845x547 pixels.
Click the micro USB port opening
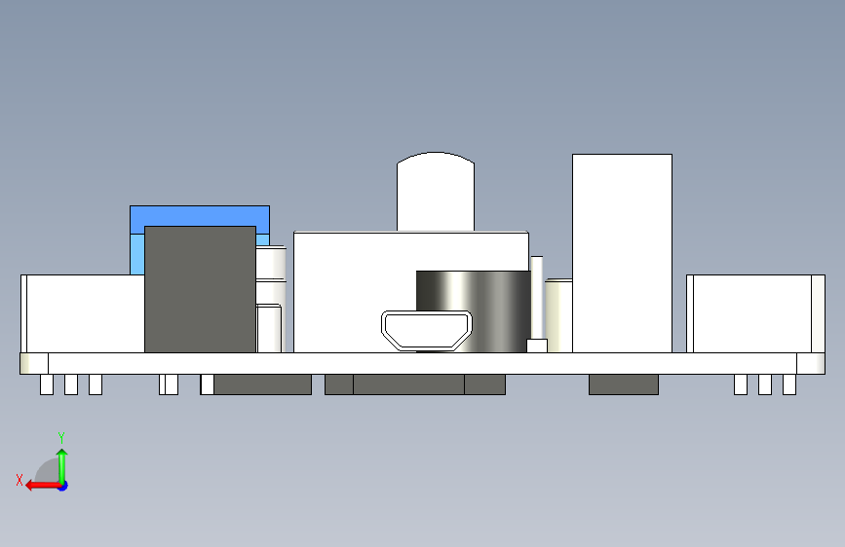pos(427,331)
